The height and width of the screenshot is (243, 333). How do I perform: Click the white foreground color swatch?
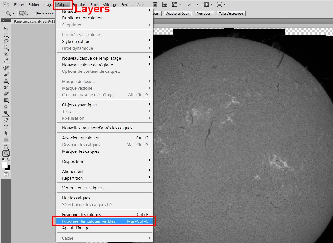tap(4, 165)
